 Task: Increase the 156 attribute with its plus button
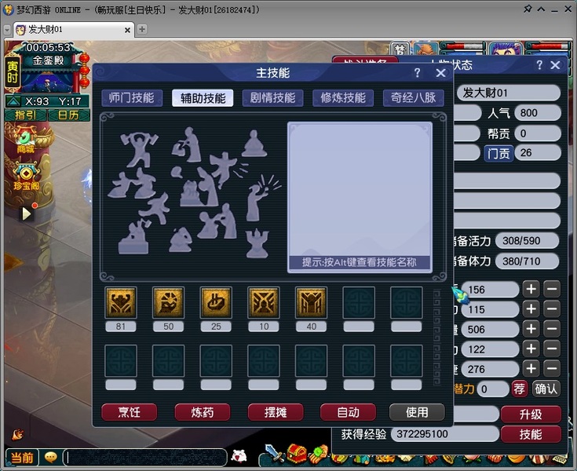(531, 289)
